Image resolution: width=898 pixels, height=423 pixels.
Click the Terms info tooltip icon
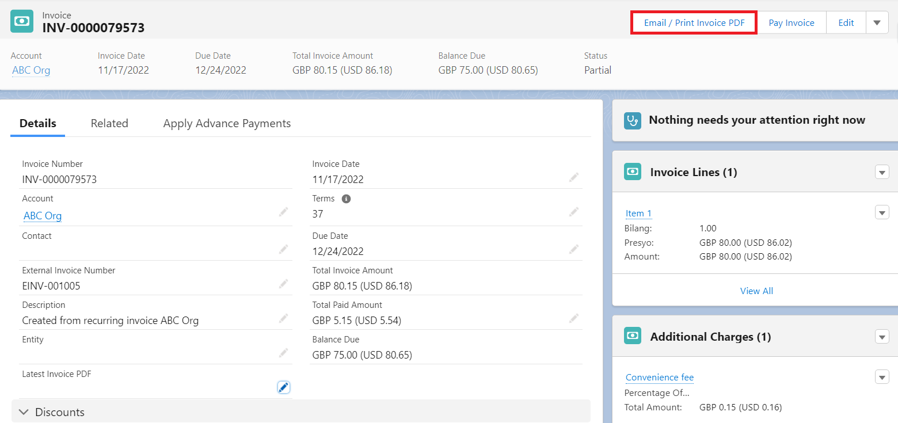[346, 199]
